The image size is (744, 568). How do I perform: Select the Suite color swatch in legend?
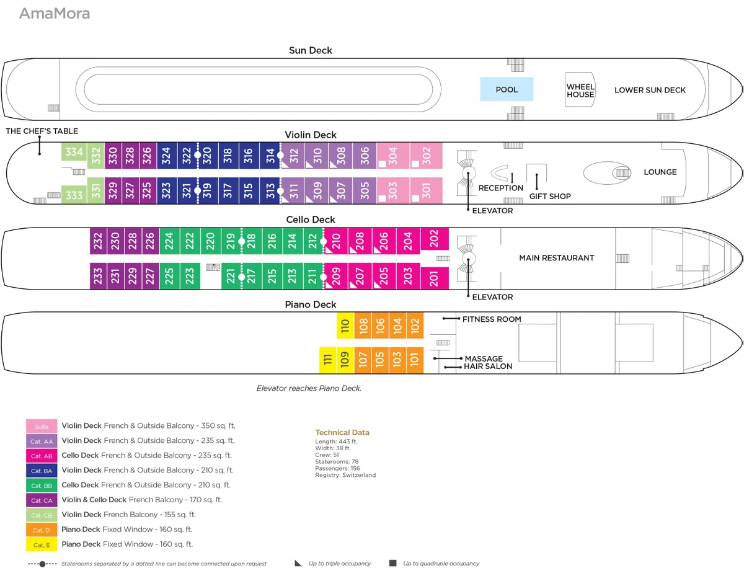(x=42, y=426)
